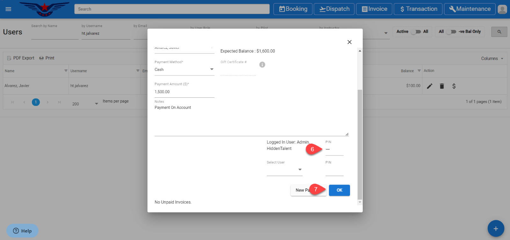The height and width of the screenshot is (240, 510).
Task: Toggle the Active/All users switch
Action: (416, 32)
